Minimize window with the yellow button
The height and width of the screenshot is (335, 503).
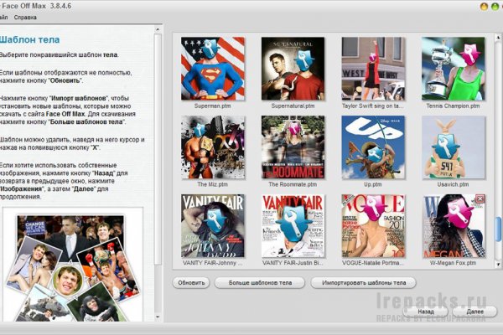point(484,7)
